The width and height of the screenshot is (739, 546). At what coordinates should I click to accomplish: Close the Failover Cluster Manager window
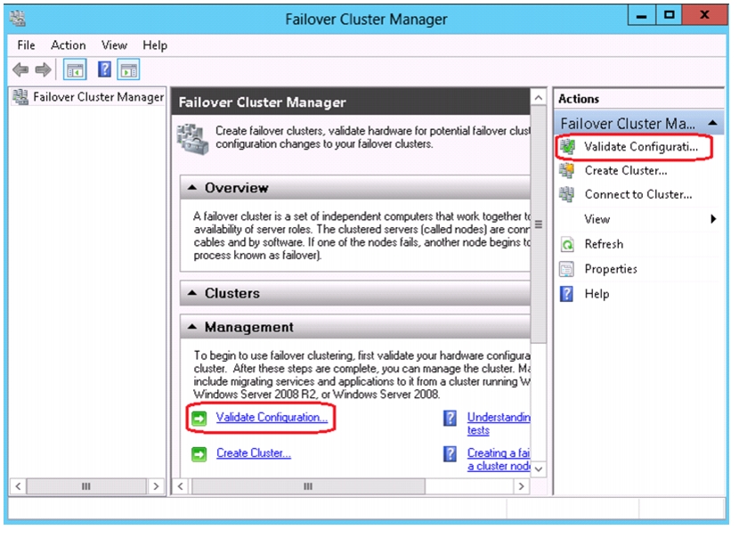704,15
